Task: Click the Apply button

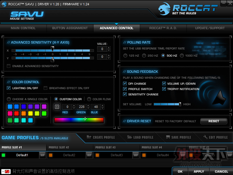Action: point(199,171)
